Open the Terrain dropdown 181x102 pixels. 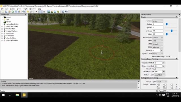pyautogui.click(x=158, y=21)
